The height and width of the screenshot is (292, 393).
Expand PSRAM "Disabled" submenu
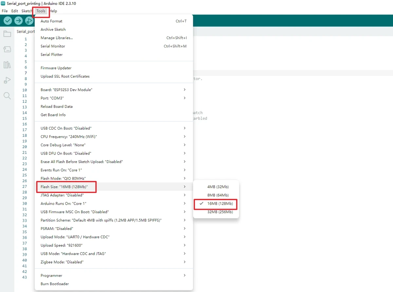tap(114, 228)
